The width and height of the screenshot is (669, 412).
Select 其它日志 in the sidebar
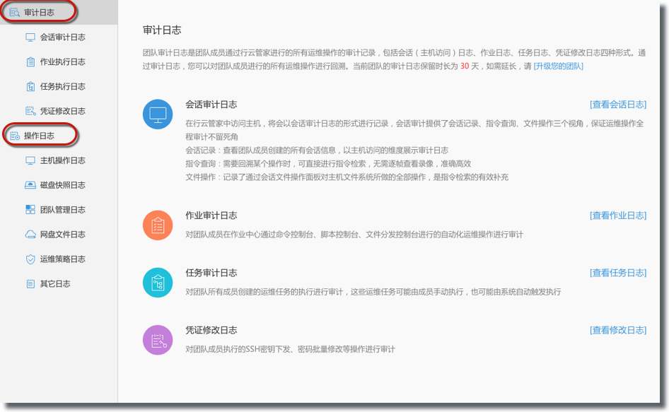[x=54, y=284]
